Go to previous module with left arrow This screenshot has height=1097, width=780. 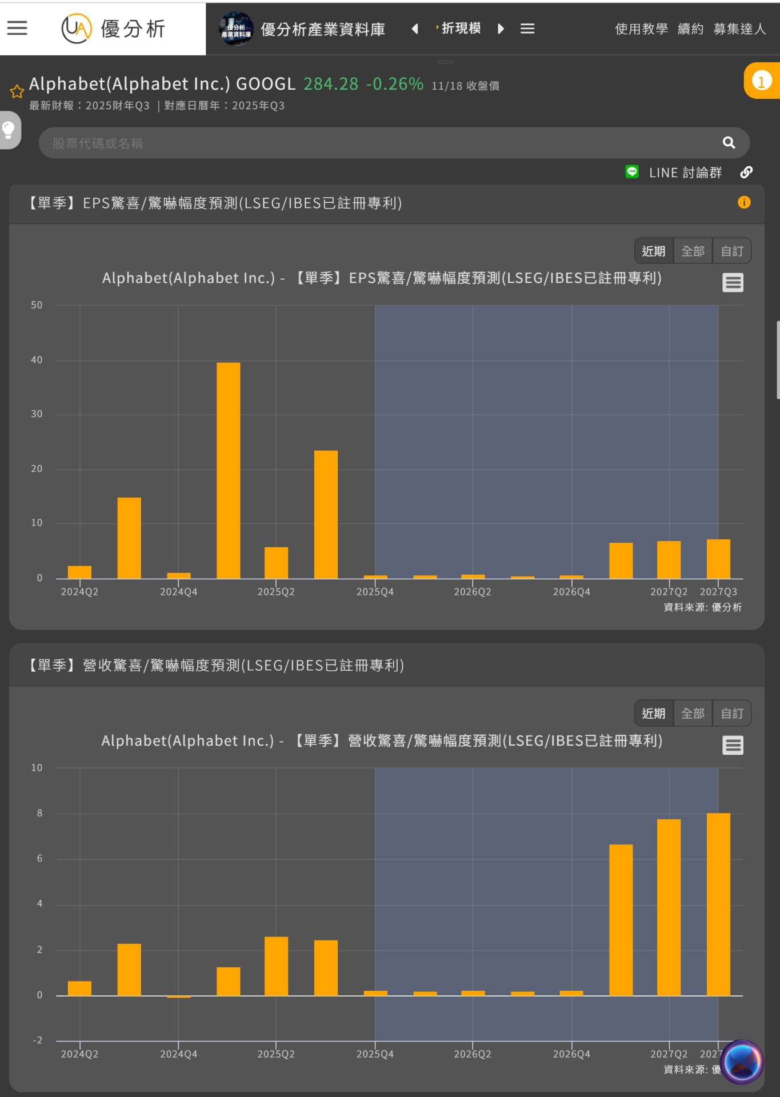[415, 29]
